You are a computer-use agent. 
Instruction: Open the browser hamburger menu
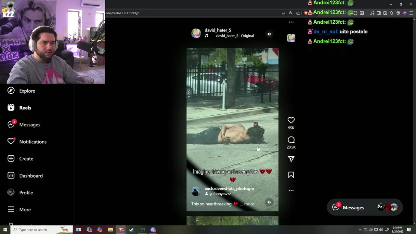pyautogui.click(x=411, y=13)
